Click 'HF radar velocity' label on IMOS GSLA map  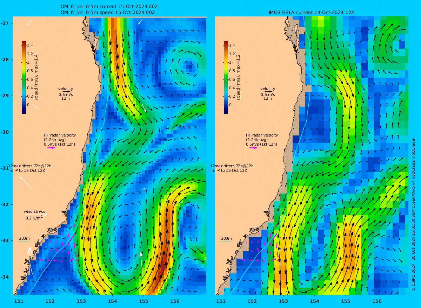point(262,135)
